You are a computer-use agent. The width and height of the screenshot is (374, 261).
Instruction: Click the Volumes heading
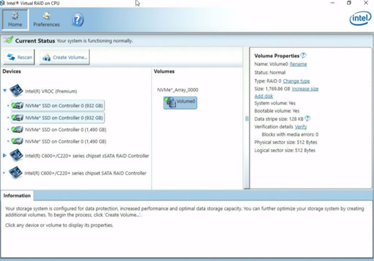point(164,71)
